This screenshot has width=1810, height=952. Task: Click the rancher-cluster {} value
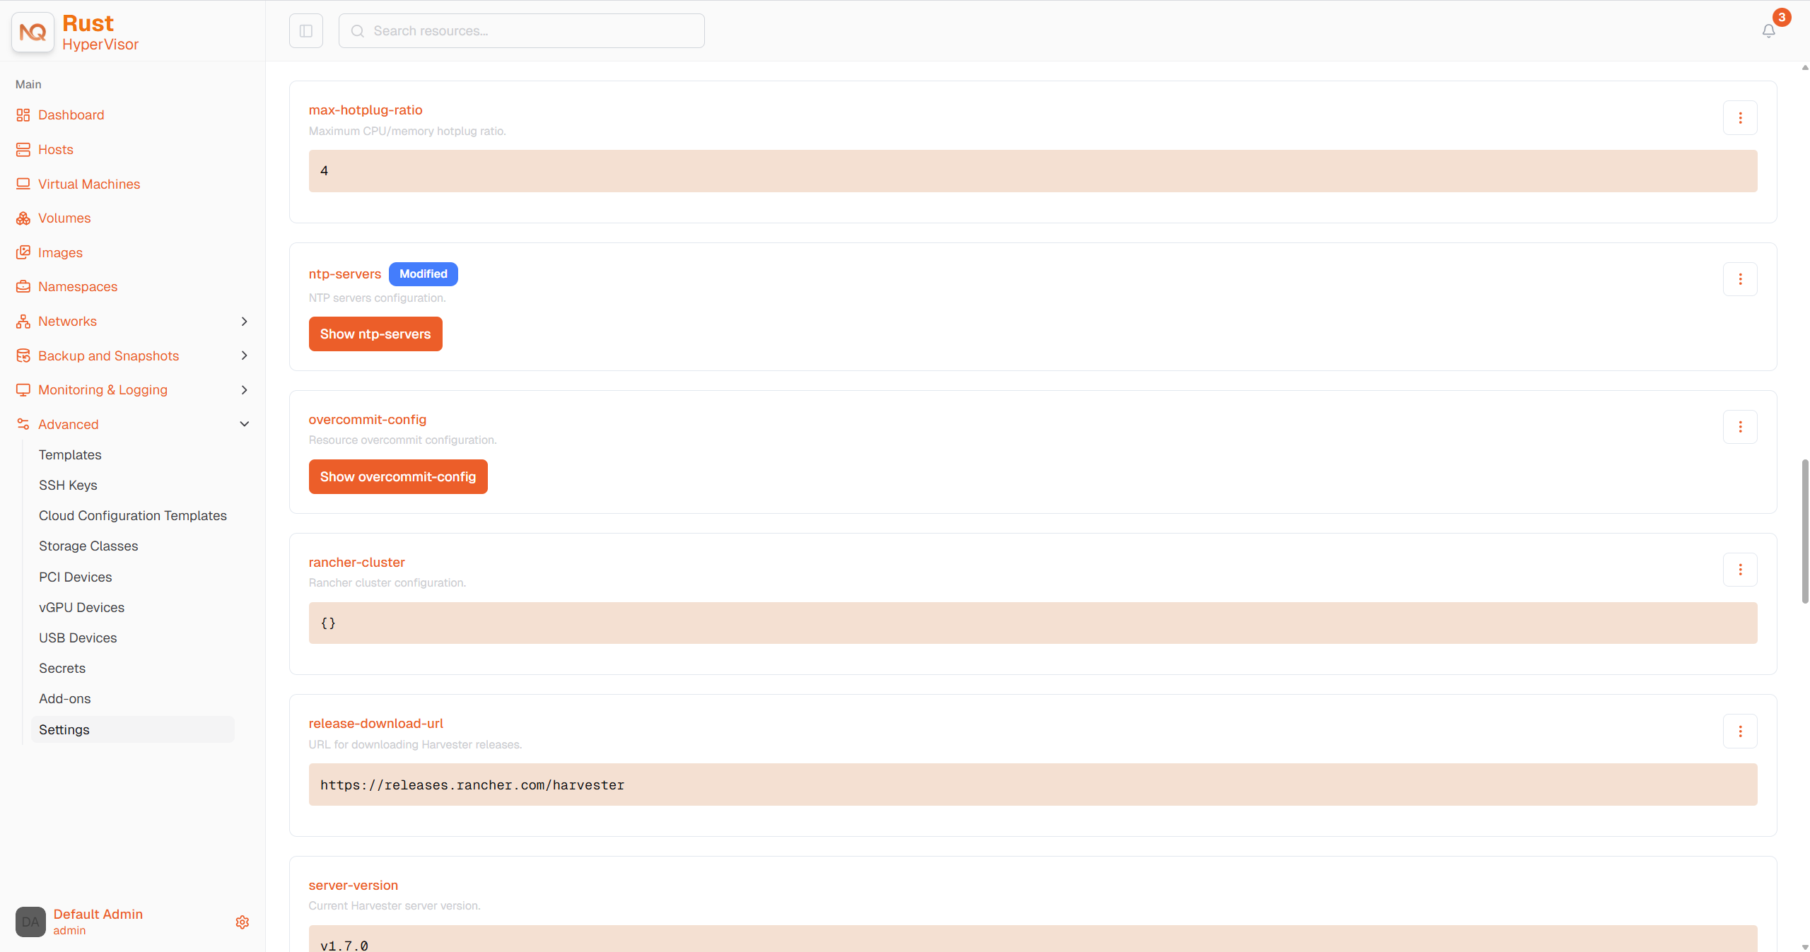[x=328, y=623]
